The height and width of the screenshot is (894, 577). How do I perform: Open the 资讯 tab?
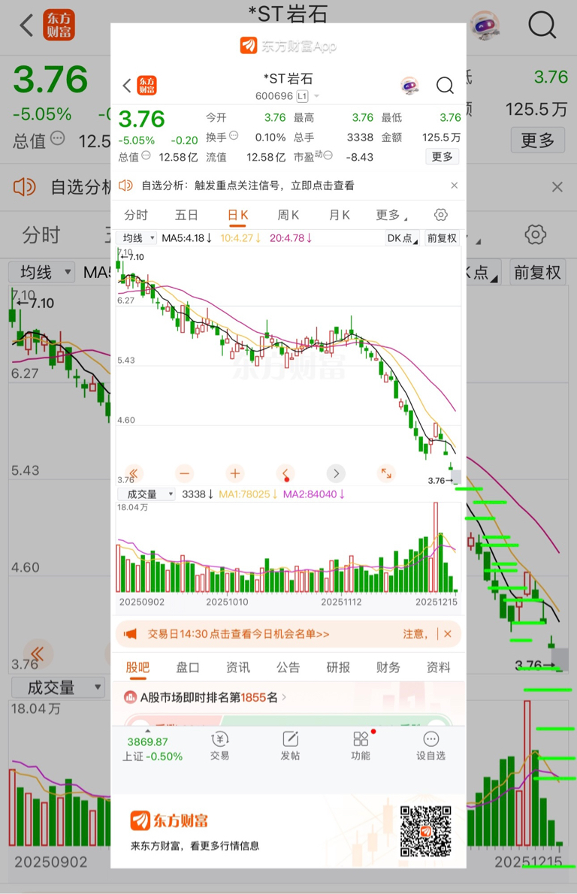[237, 667]
